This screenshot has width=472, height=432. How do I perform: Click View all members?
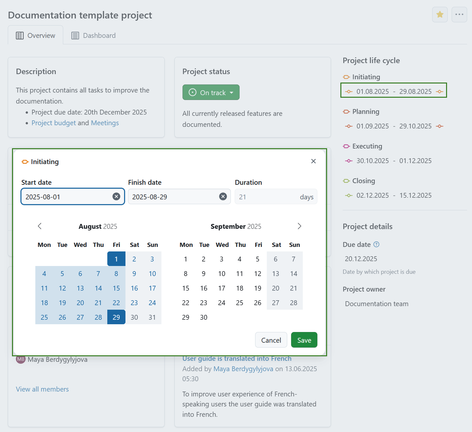coord(42,389)
